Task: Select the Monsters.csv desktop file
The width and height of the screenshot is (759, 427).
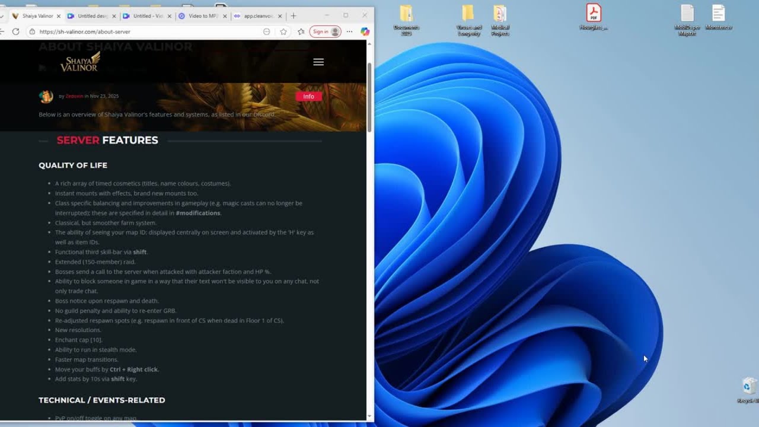Action: pos(719,17)
